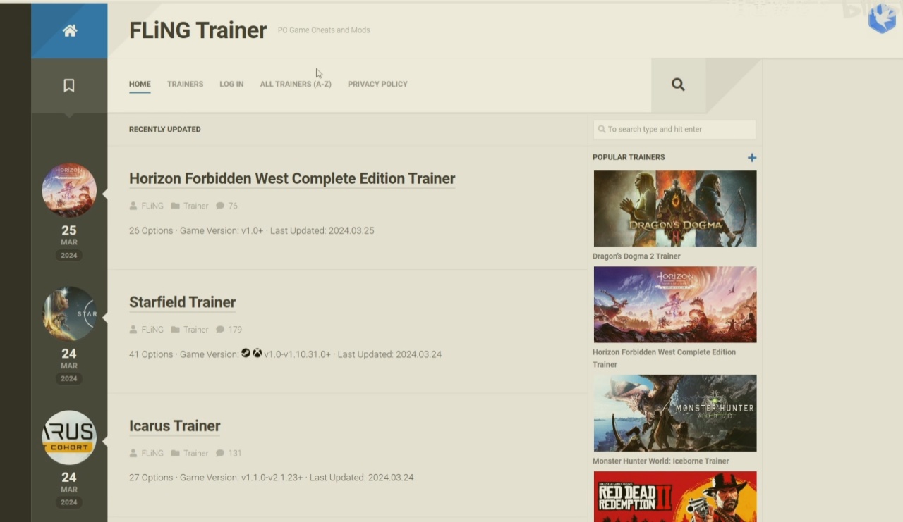
Task: Open the Icarus Cohort round avatar thumbnail
Action: (69, 437)
